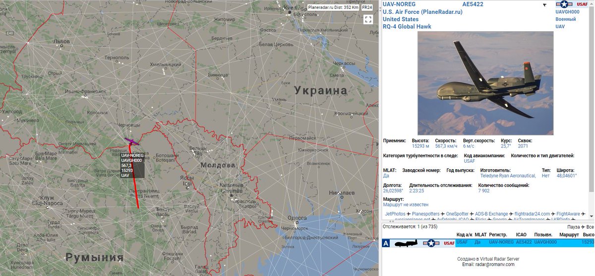The height and width of the screenshot is (276, 595).
Task: Select the purple UAV aircraft marker on map
Action: 131,141
